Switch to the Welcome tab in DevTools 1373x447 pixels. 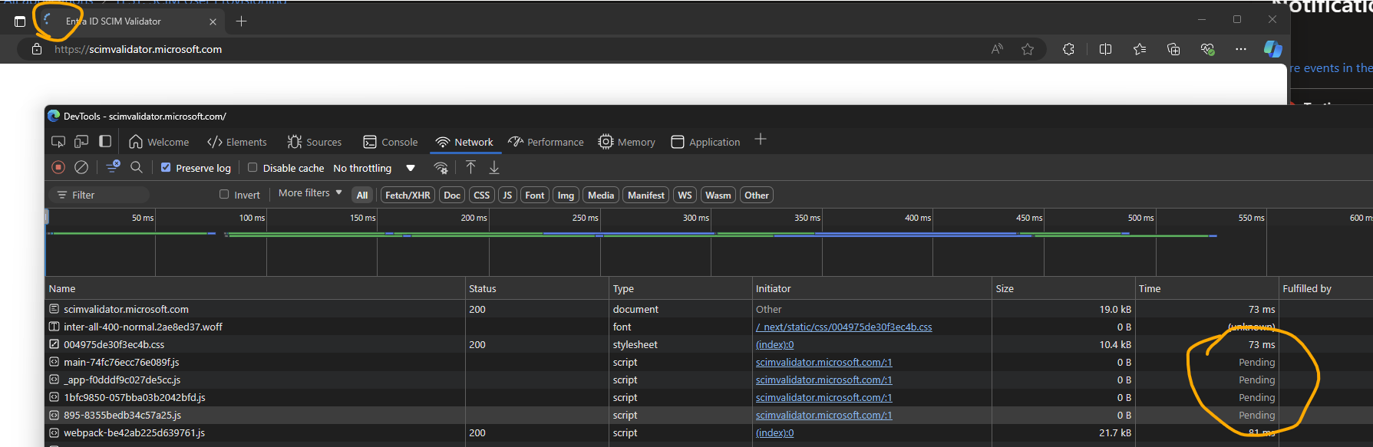point(159,142)
